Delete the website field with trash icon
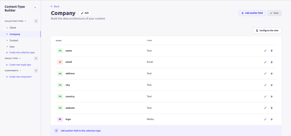Image resolution: width=291 pixels, height=136 pixels. click(271, 108)
